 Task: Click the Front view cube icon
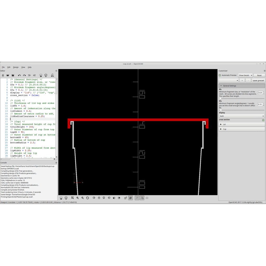(114, 198)
